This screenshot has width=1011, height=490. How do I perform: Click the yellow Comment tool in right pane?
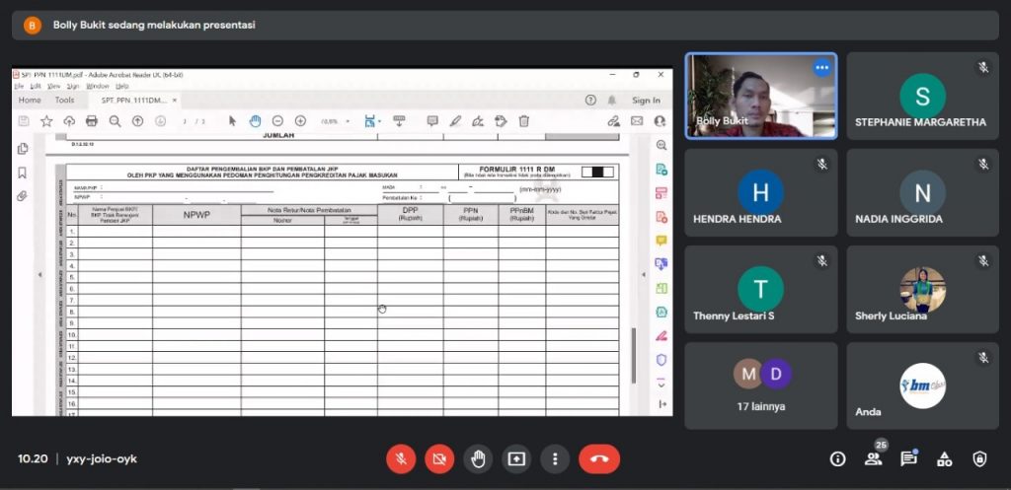(x=661, y=241)
